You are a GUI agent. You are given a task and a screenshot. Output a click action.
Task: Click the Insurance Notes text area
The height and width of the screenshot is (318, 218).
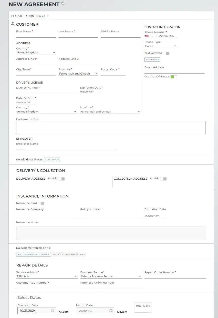click(111, 233)
